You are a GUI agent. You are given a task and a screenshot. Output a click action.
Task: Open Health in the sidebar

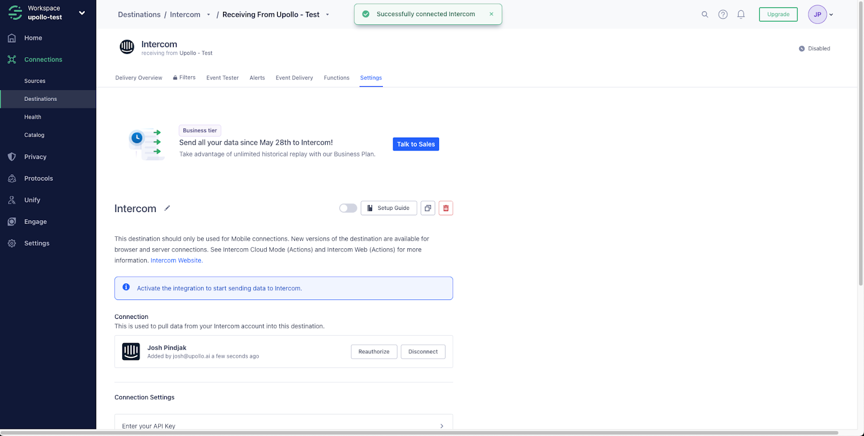pos(32,117)
